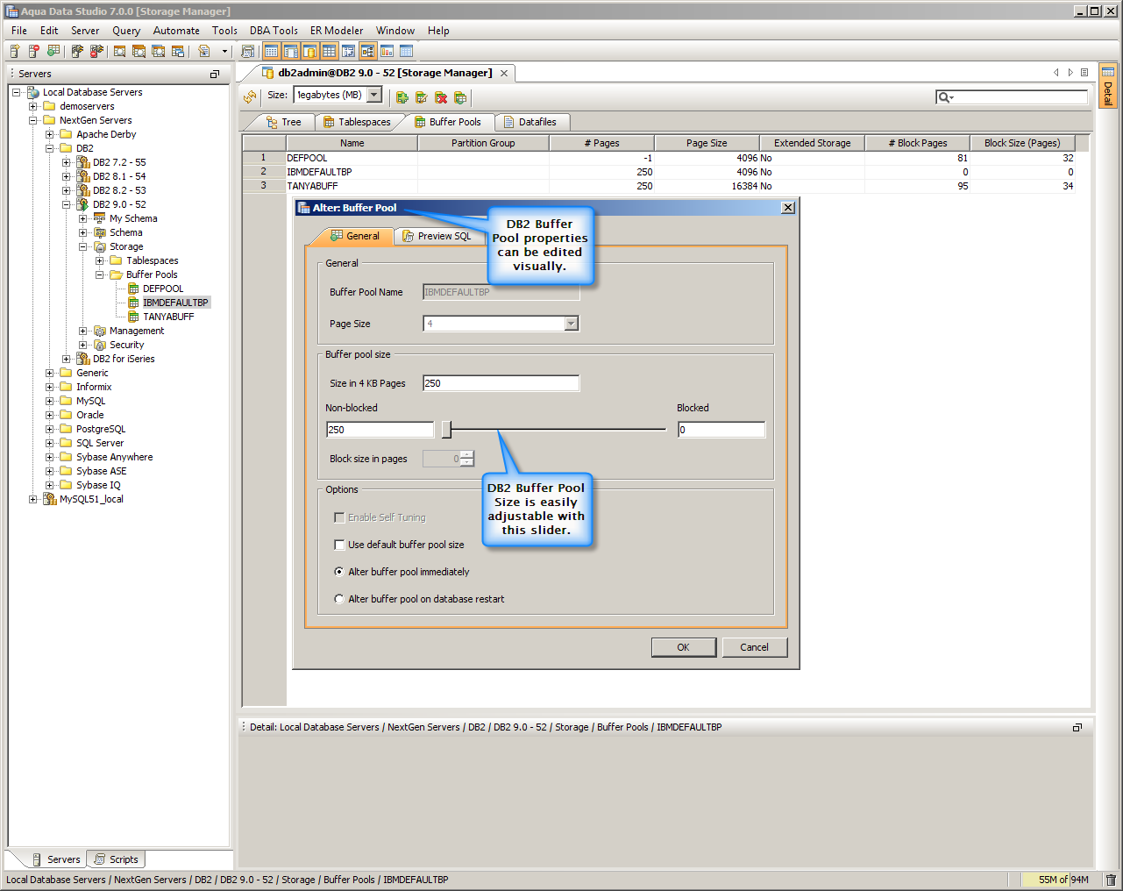Open the Page Size dropdown
The height and width of the screenshot is (891, 1123).
(x=572, y=324)
